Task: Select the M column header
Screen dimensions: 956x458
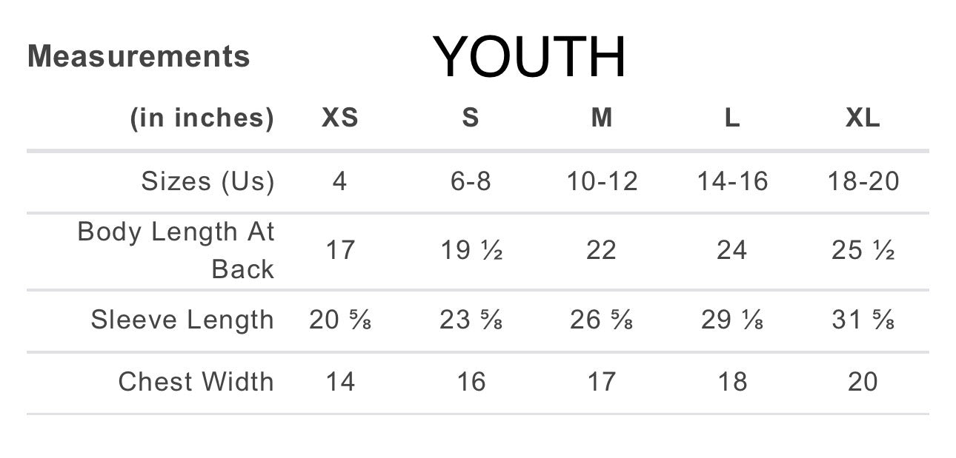Action: 601,118
